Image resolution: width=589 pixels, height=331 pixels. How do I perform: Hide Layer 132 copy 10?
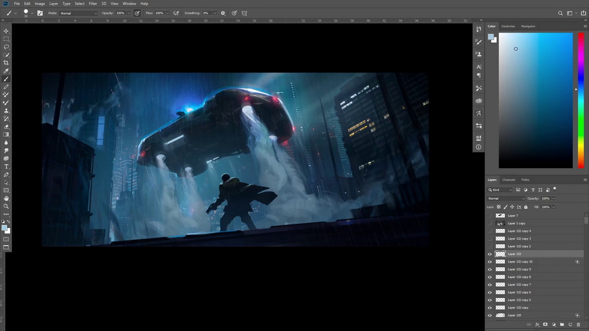click(x=489, y=262)
